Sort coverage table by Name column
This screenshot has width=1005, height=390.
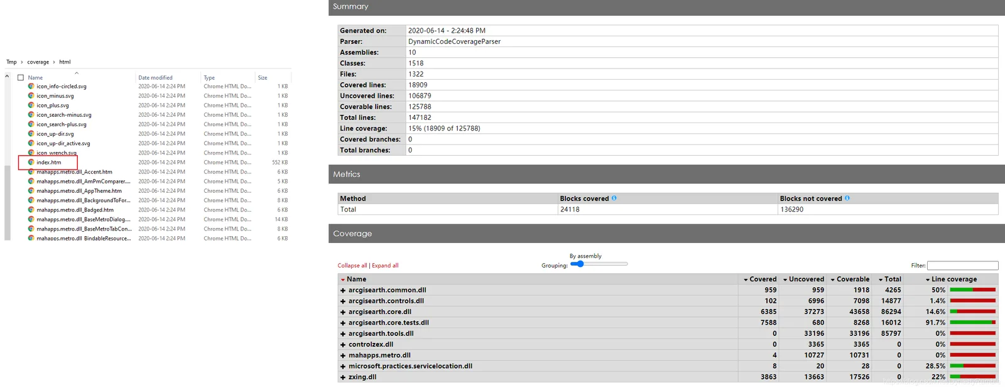353,279
